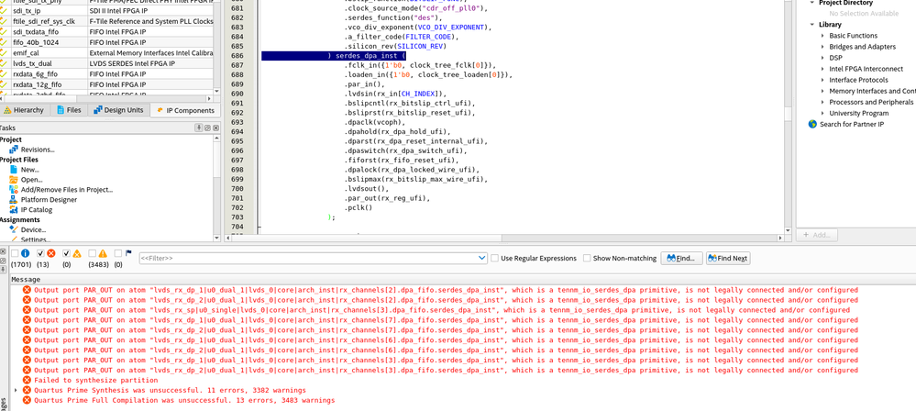Select the IP Components tab
The height and width of the screenshot is (411, 916).
(x=185, y=110)
